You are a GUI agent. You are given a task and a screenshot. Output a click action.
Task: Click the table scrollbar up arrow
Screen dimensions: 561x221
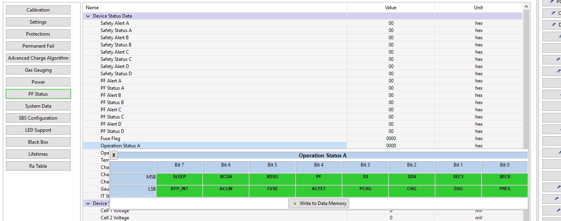tap(527, 7)
